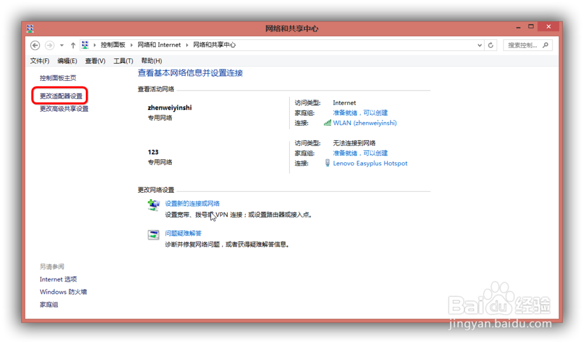Viewport: 584px width, 344px height.
Task: Click the WLAN signal strength icon beside zhenweiyinshi
Action: (x=326, y=123)
